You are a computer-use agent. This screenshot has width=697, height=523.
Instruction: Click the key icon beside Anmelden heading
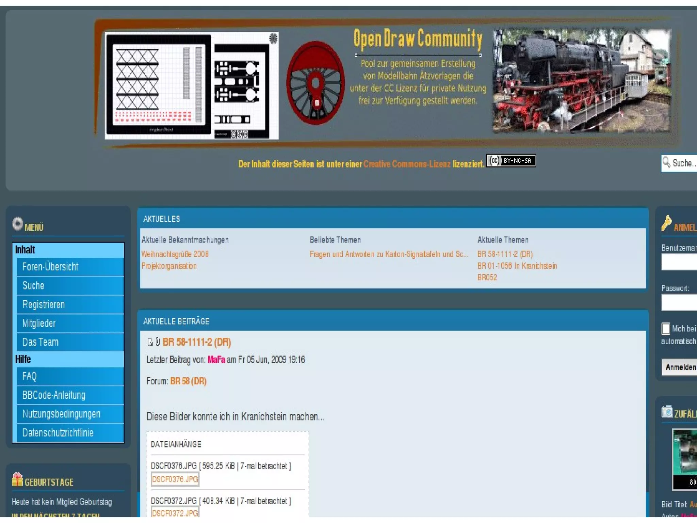pyautogui.click(x=666, y=223)
